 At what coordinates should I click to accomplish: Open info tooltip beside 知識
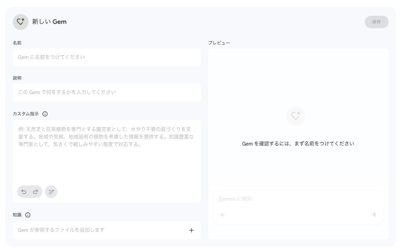coord(28,215)
